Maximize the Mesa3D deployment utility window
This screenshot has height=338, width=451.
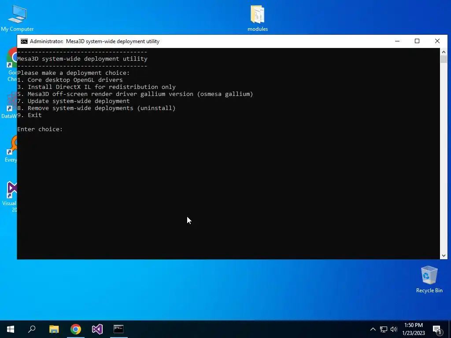(x=417, y=41)
